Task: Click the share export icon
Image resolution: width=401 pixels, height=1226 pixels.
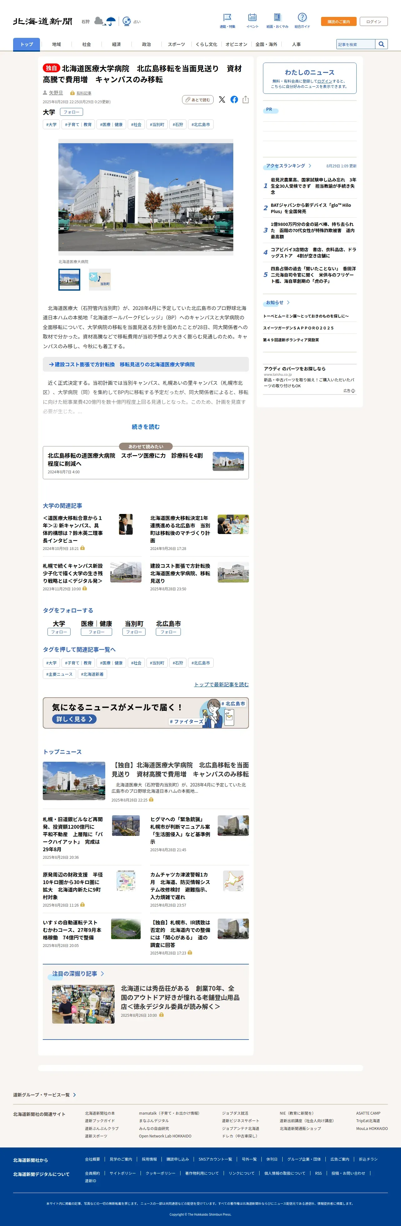Action: 246,99
